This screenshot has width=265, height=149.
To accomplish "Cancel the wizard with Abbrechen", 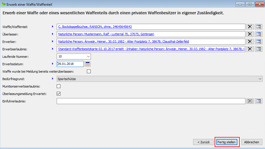I will coord(252,142).
